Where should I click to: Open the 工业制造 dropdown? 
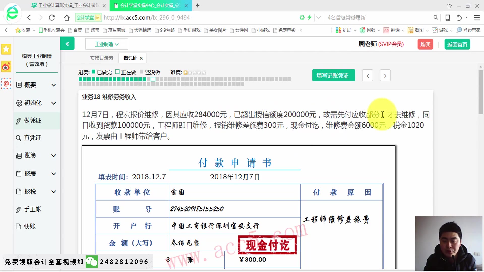point(107,44)
